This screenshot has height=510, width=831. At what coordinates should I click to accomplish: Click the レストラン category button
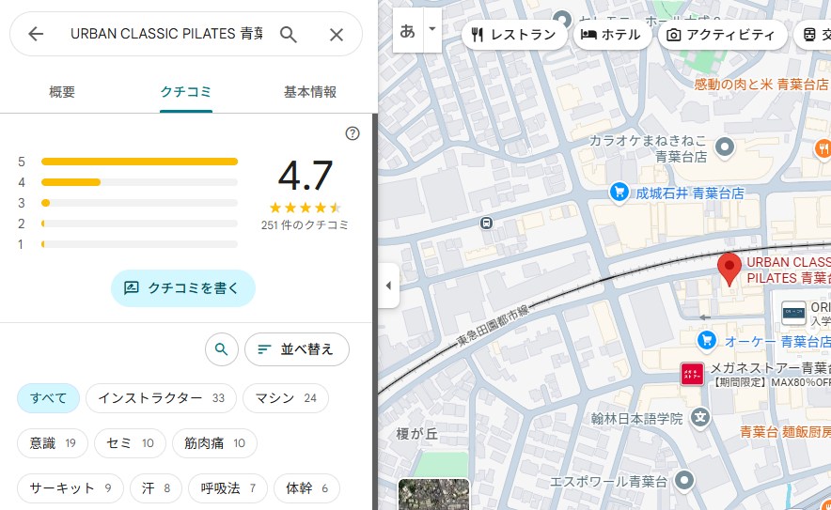point(513,35)
